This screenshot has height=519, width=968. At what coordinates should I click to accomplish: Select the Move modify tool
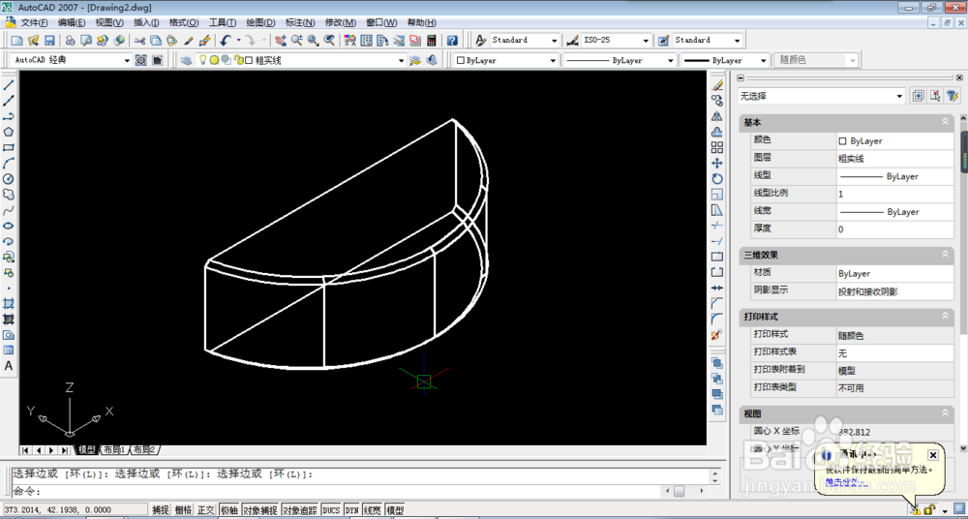coord(716,163)
